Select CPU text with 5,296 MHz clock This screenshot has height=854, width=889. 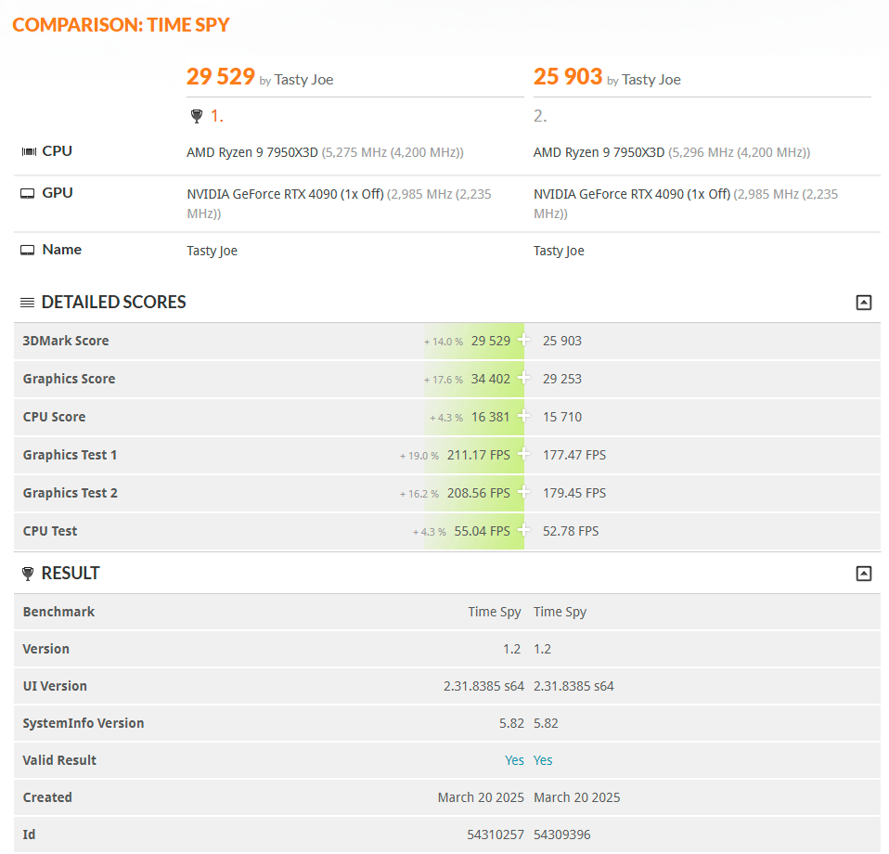[672, 152]
